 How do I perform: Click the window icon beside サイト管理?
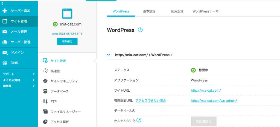tap(5, 21)
